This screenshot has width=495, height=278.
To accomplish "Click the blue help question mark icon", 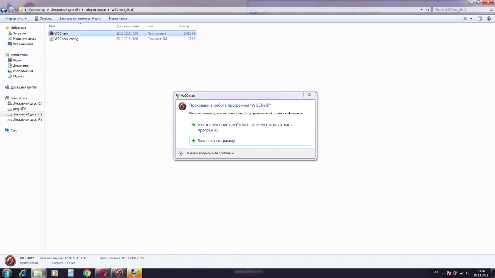I will tap(489, 19).
